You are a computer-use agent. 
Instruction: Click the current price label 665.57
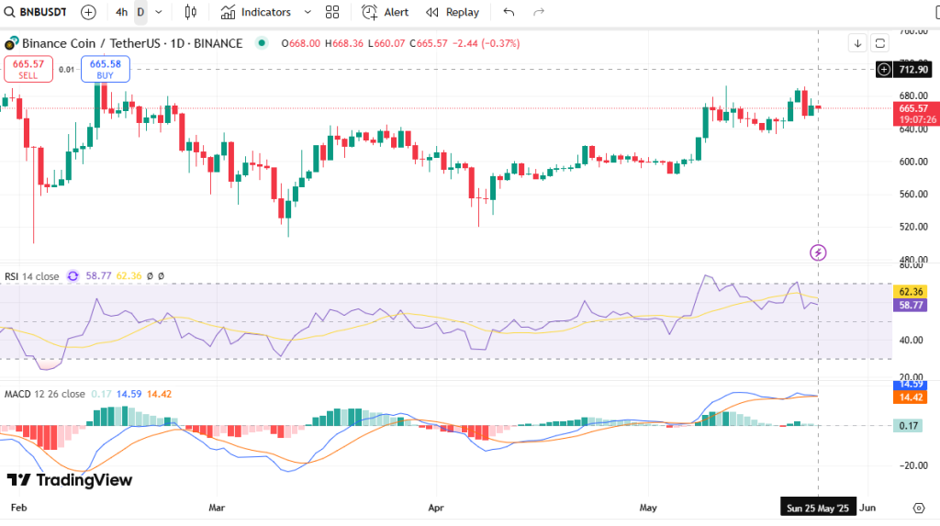tap(915, 113)
